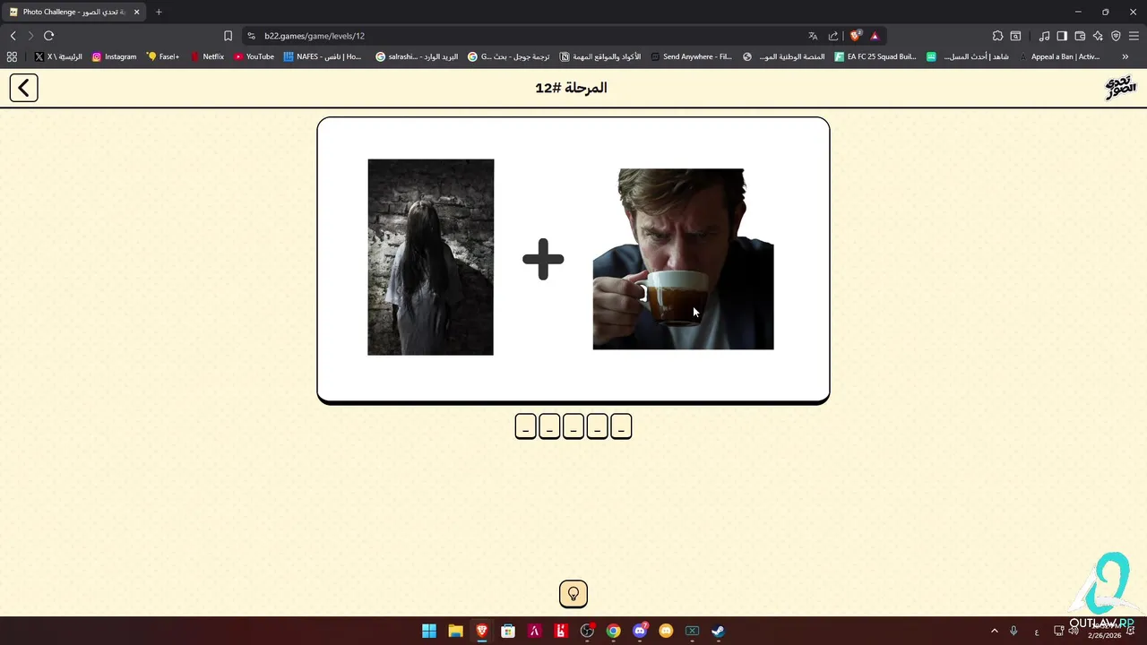
Task: Click the game's back arrow button
Action: click(x=24, y=88)
